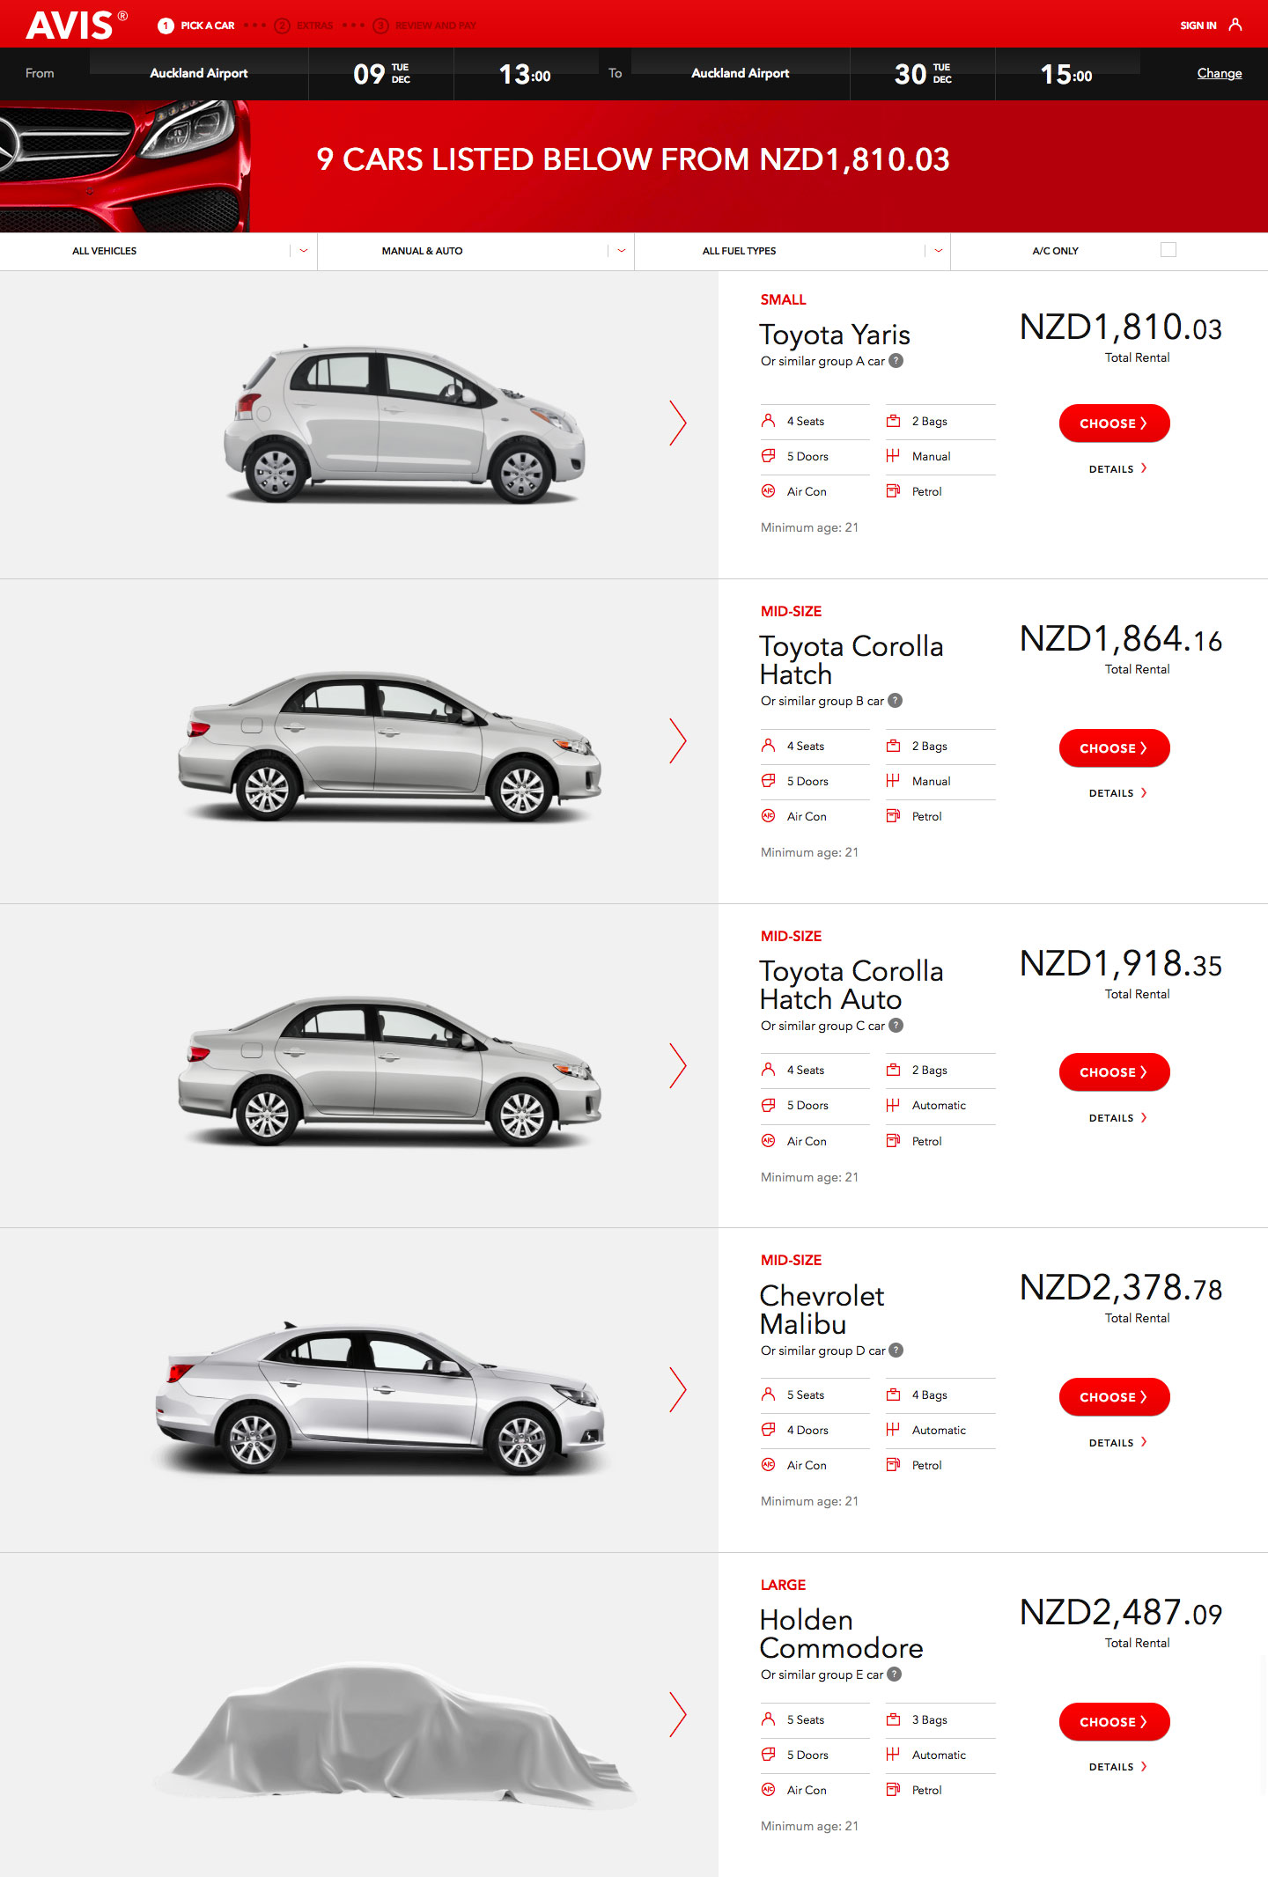Click the help icon beside Toyota Yaris group A
This screenshot has height=1877, width=1268.
pyautogui.click(x=896, y=360)
